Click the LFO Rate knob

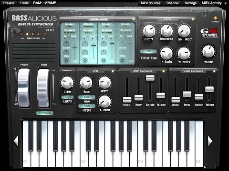(x=86, y=82)
